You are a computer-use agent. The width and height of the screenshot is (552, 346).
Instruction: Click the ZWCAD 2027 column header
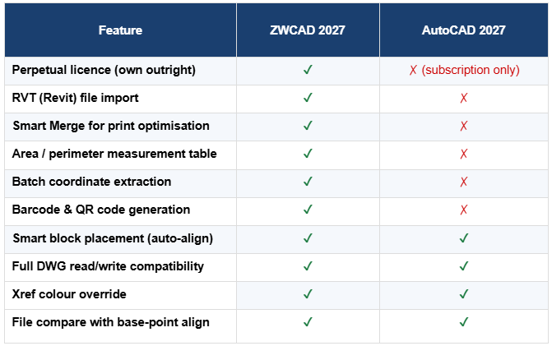point(308,30)
